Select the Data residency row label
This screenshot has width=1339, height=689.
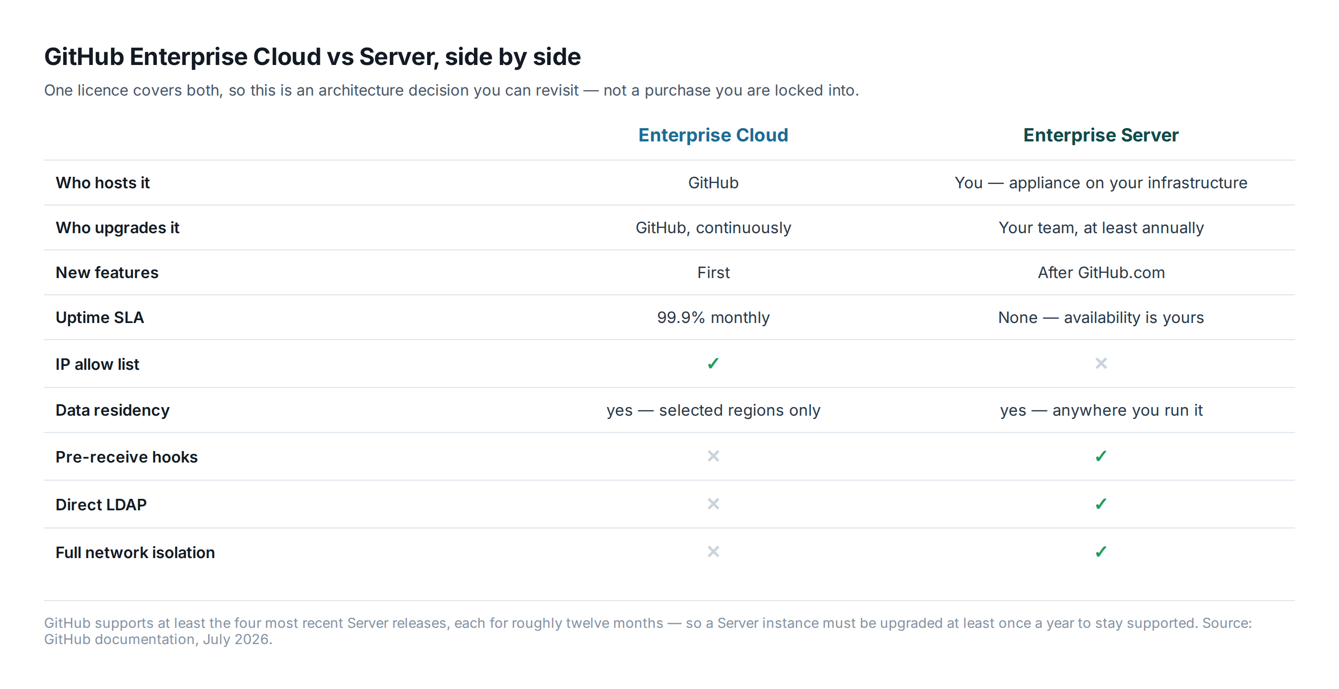point(112,410)
